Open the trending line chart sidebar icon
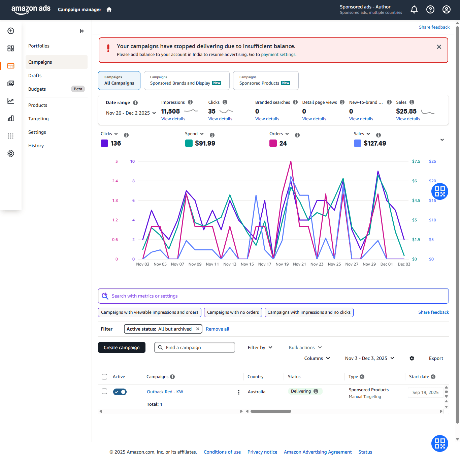 [11, 101]
